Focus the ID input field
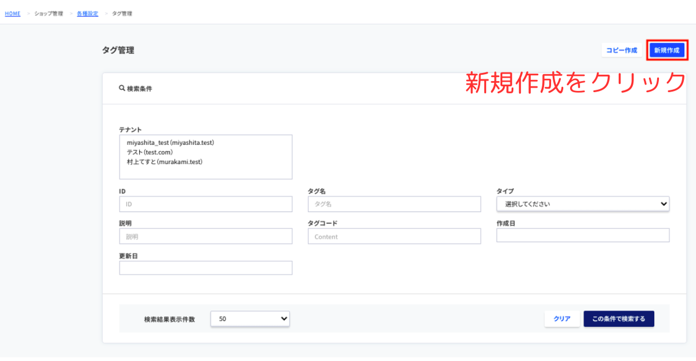The image size is (696, 361). coord(205,204)
